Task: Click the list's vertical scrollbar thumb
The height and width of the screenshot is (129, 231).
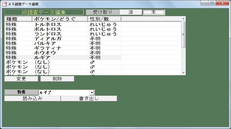Action: pyautogui.click(x=183, y=34)
